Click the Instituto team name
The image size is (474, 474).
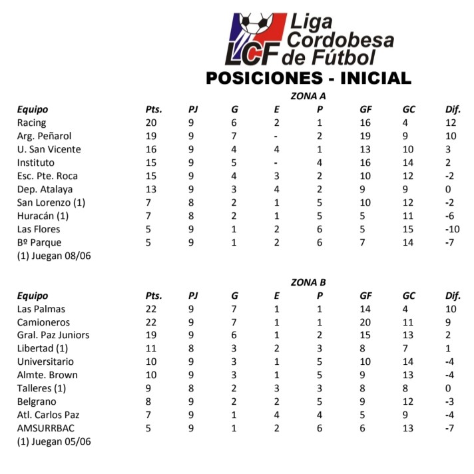coord(36,162)
